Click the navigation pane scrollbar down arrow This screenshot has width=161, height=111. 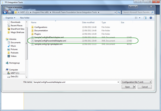(27, 77)
